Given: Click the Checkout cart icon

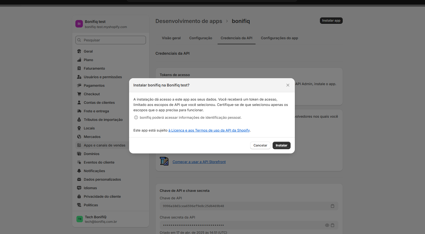Looking at the screenshot, I should (x=79, y=94).
